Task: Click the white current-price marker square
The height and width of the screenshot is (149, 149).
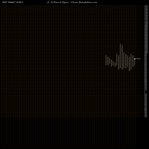Action: (x=135, y=59)
